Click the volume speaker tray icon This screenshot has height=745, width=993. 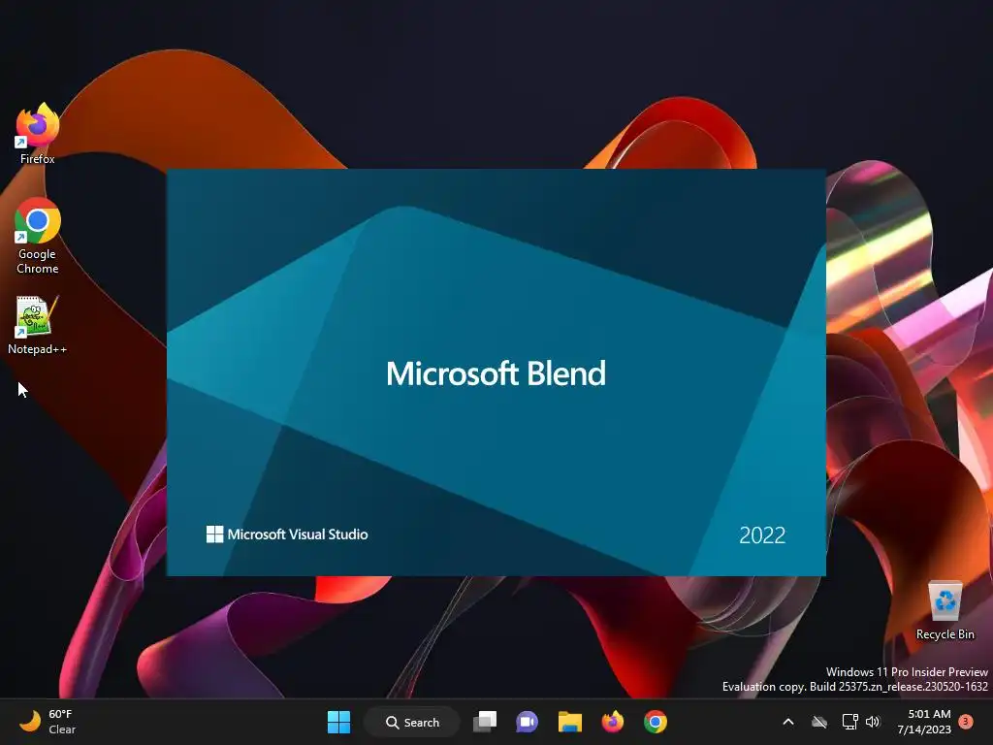pos(874,722)
